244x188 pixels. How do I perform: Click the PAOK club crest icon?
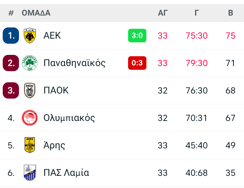30,90
